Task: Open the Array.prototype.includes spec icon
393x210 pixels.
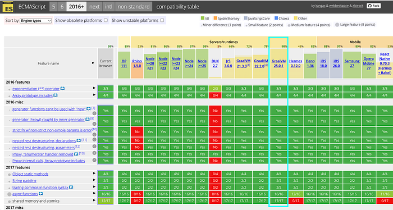Action: click(56, 95)
